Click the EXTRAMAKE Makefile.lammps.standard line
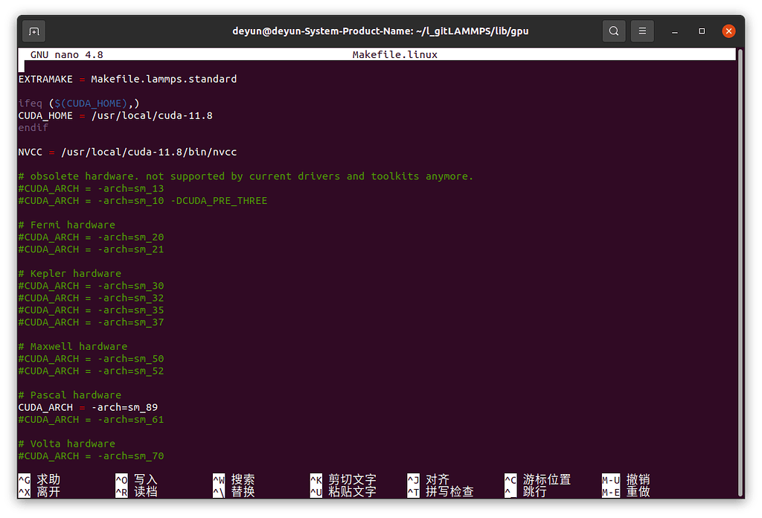 tap(127, 79)
